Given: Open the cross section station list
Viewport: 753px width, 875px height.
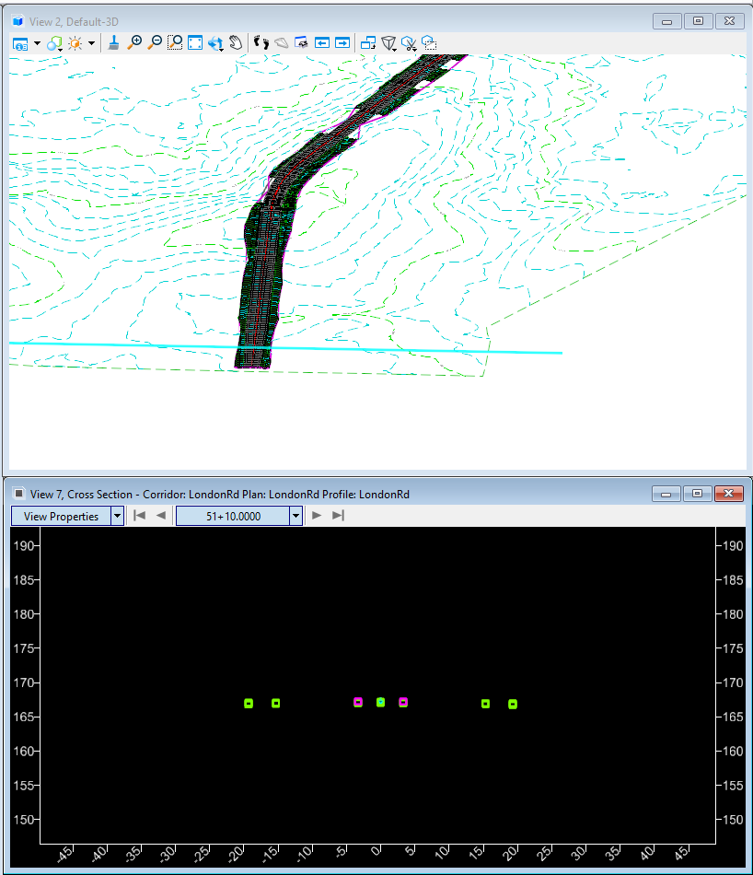Looking at the screenshot, I should click(295, 516).
